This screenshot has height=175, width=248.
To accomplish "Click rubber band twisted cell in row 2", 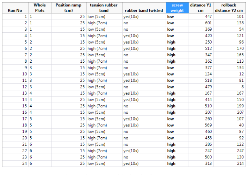I will pyautogui.click(x=144, y=23).
